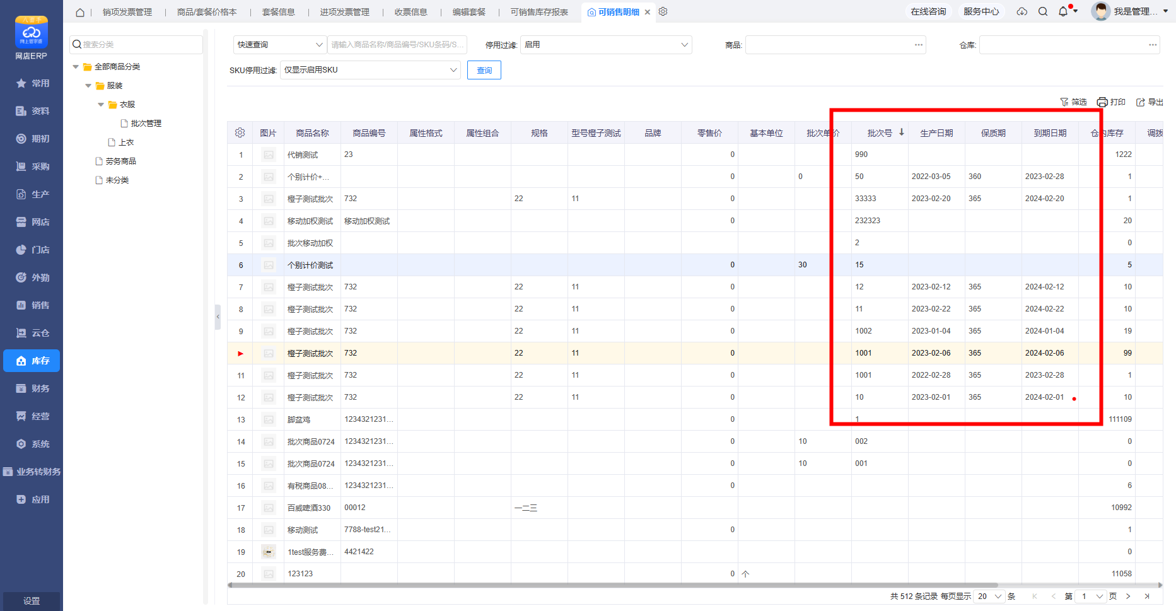The width and height of the screenshot is (1176, 611).
Task: Open the page number dropdown
Action: [1092, 596]
